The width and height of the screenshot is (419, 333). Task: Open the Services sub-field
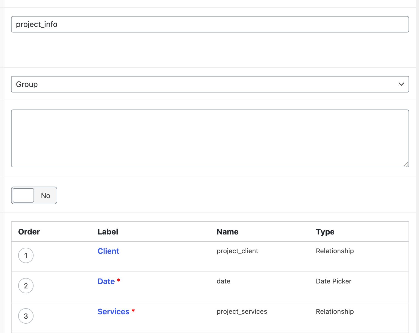(x=113, y=312)
